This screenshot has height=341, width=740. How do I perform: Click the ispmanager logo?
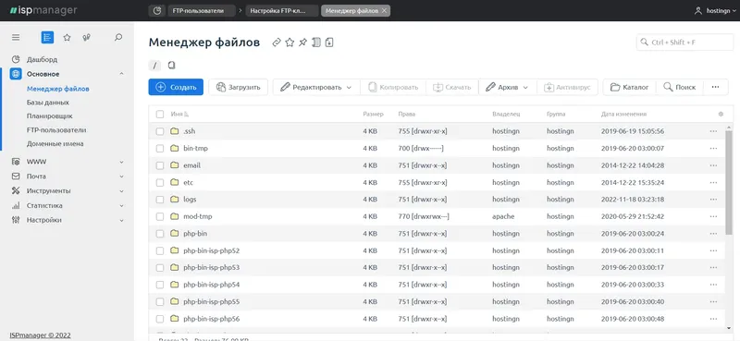(43, 10)
